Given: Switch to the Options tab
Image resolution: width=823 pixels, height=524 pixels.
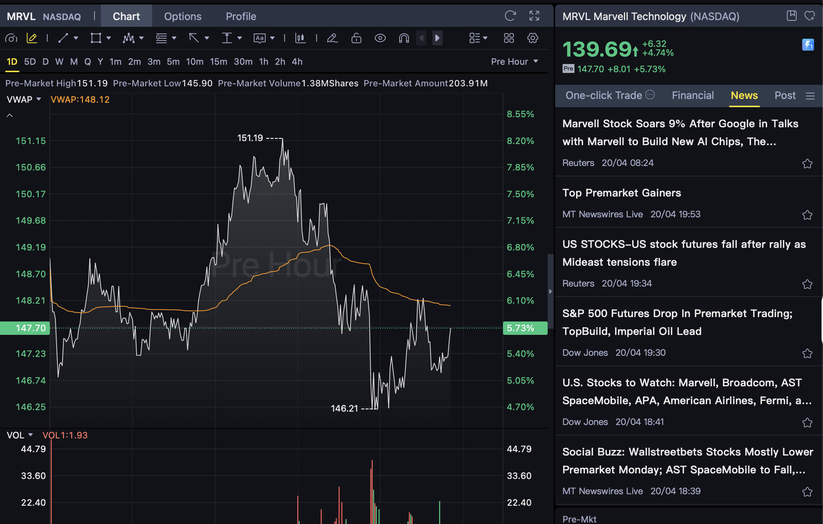Looking at the screenshot, I should (182, 16).
